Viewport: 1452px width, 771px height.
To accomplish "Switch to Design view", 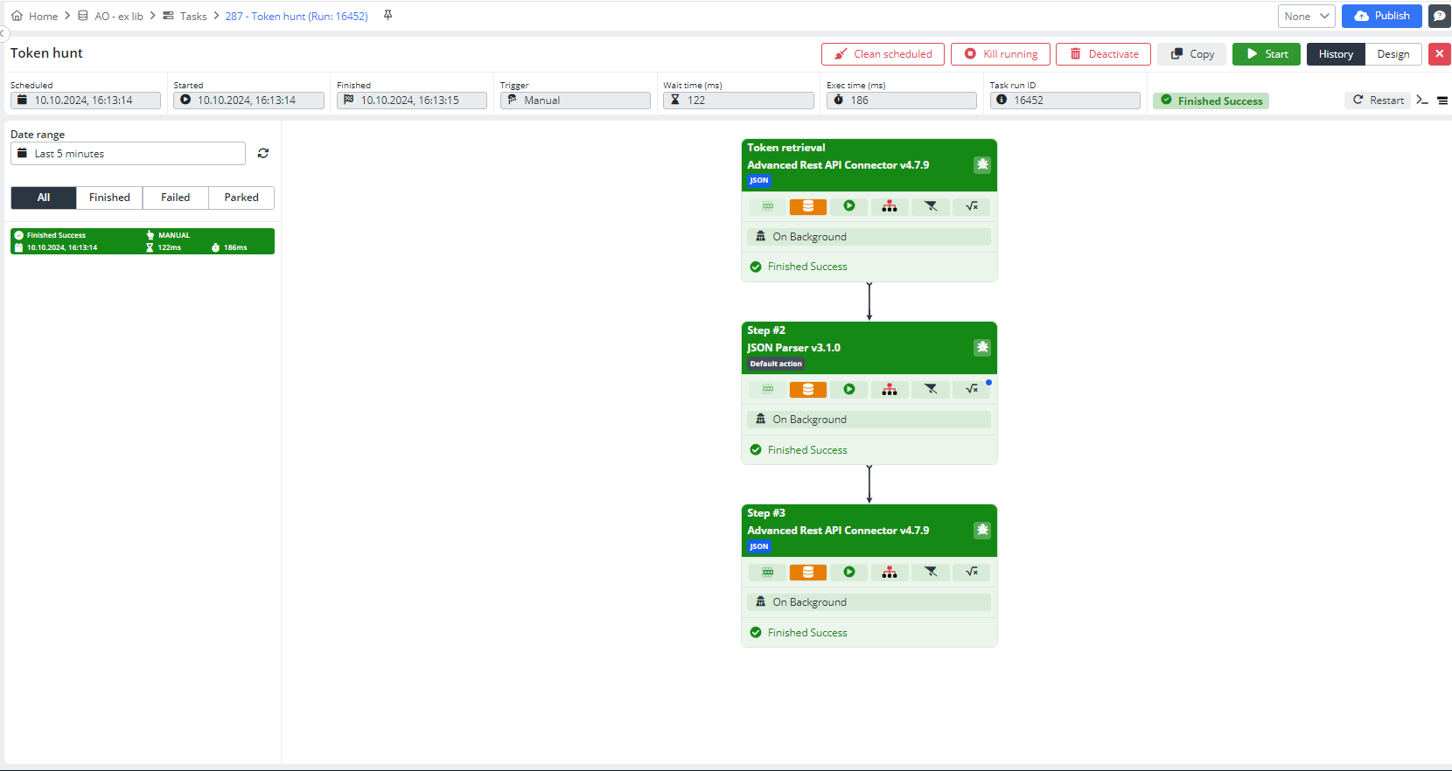I will 1393,54.
